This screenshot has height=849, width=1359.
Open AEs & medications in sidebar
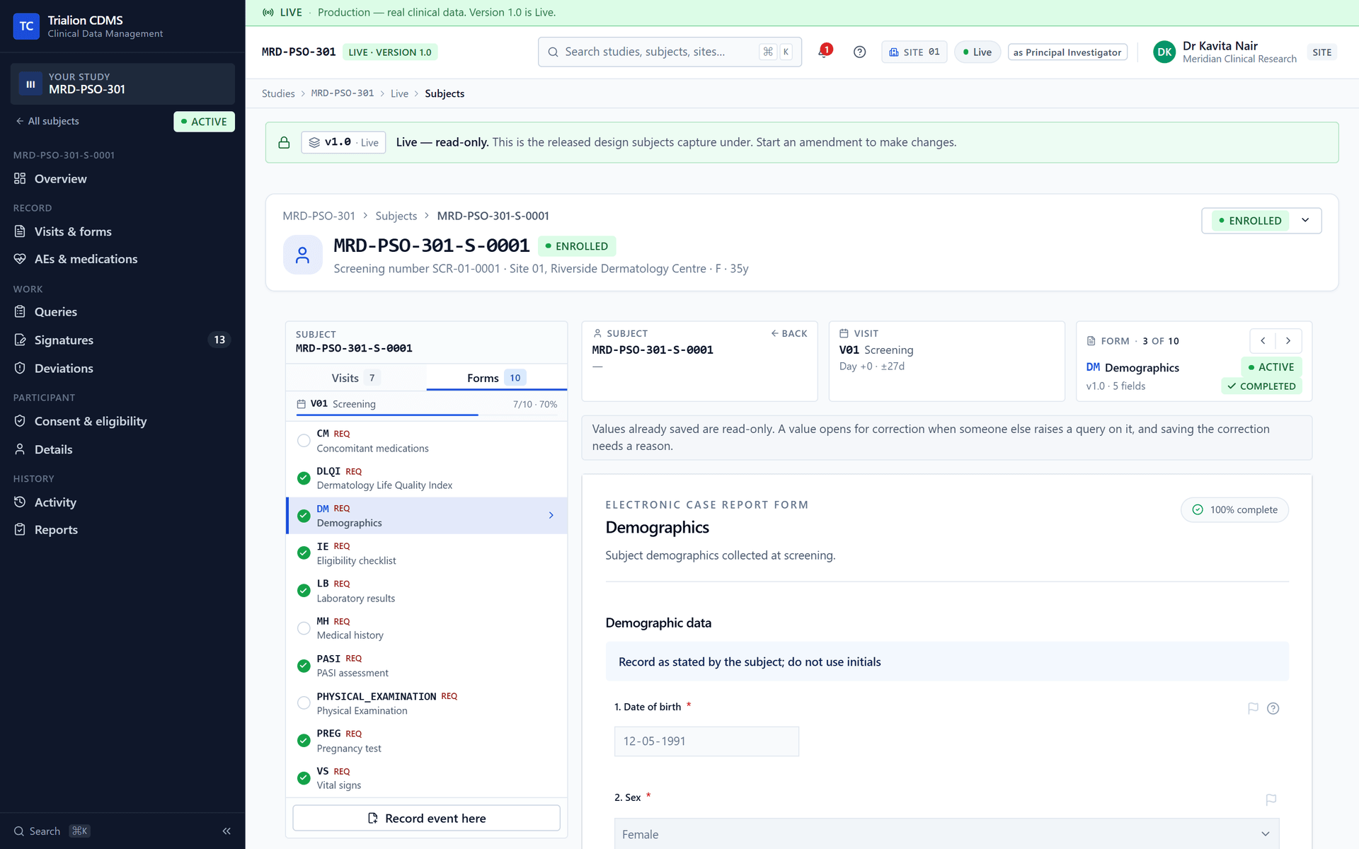122,259
